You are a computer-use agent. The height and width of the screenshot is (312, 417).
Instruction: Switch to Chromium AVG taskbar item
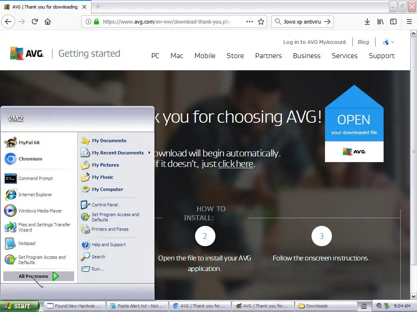click(x=200, y=306)
